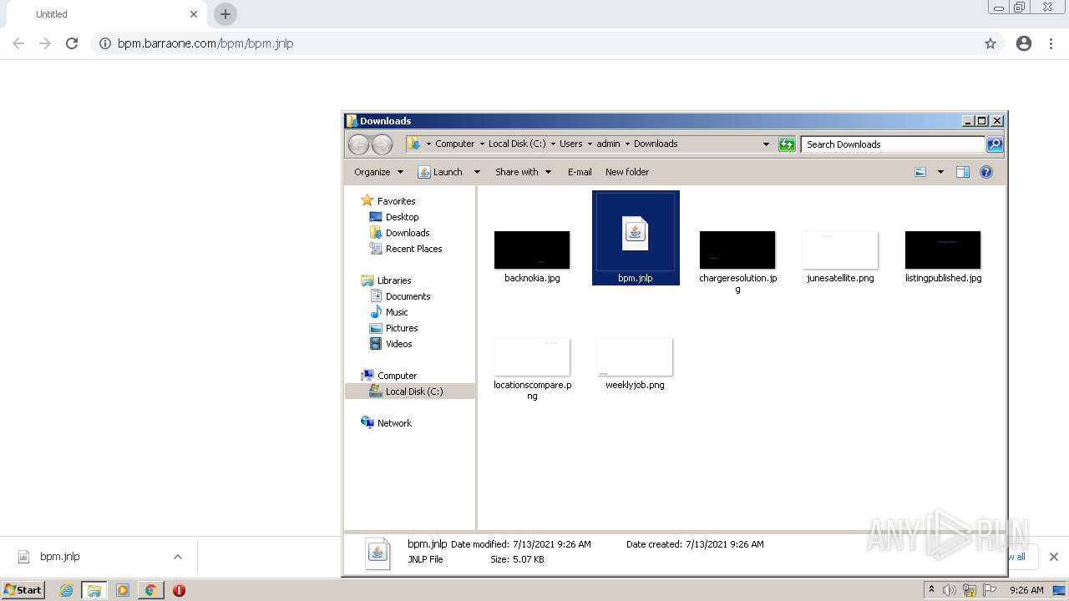Select the backnokia.jpg thumbnail
The height and width of the screenshot is (601, 1069).
(x=532, y=250)
